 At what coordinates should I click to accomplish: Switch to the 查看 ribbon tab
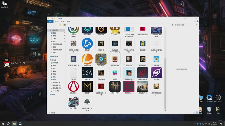click(69, 22)
